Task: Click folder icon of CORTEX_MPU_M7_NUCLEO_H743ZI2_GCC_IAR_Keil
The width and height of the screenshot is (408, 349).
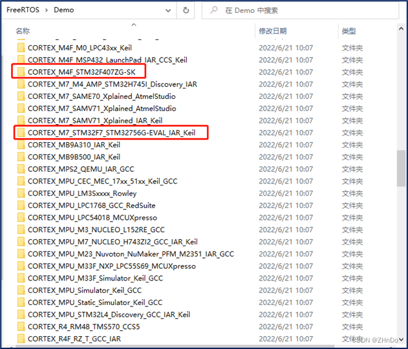Action: tap(21, 242)
